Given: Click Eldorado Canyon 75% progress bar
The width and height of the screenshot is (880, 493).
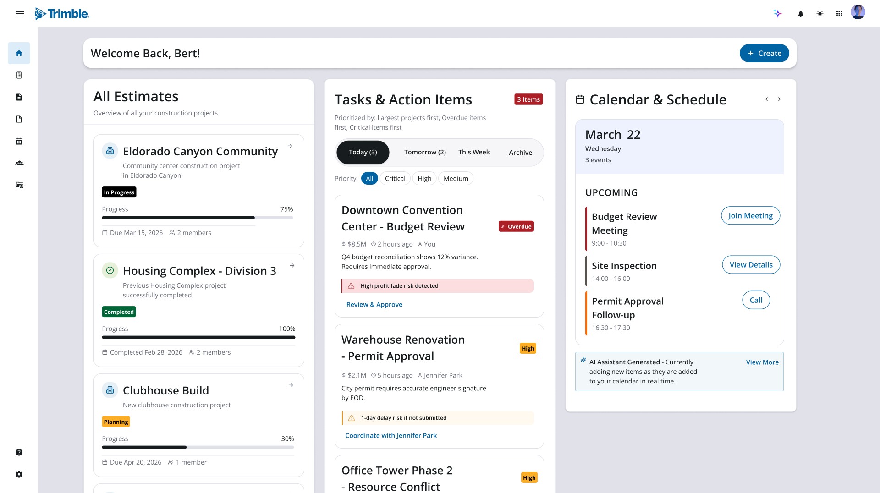Looking at the screenshot, I should tap(198, 218).
